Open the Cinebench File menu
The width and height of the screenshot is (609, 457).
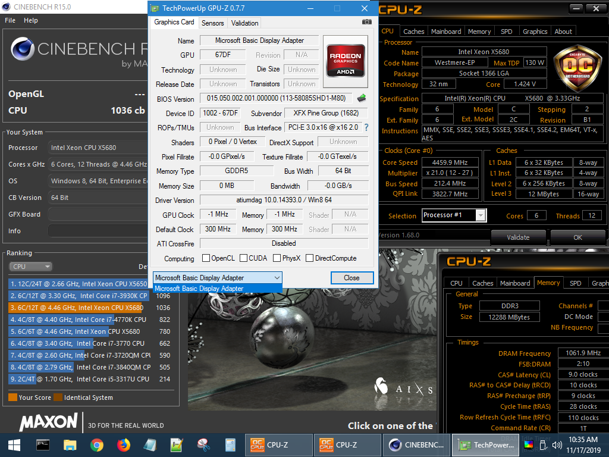[x=10, y=20]
